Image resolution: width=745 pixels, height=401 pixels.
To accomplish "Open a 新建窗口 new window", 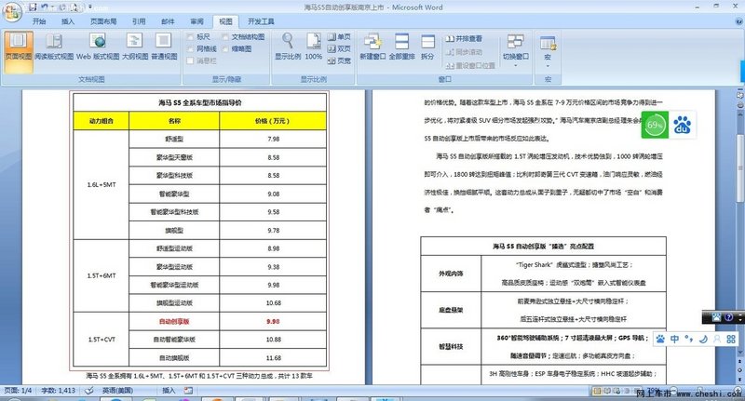I will point(372,47).
